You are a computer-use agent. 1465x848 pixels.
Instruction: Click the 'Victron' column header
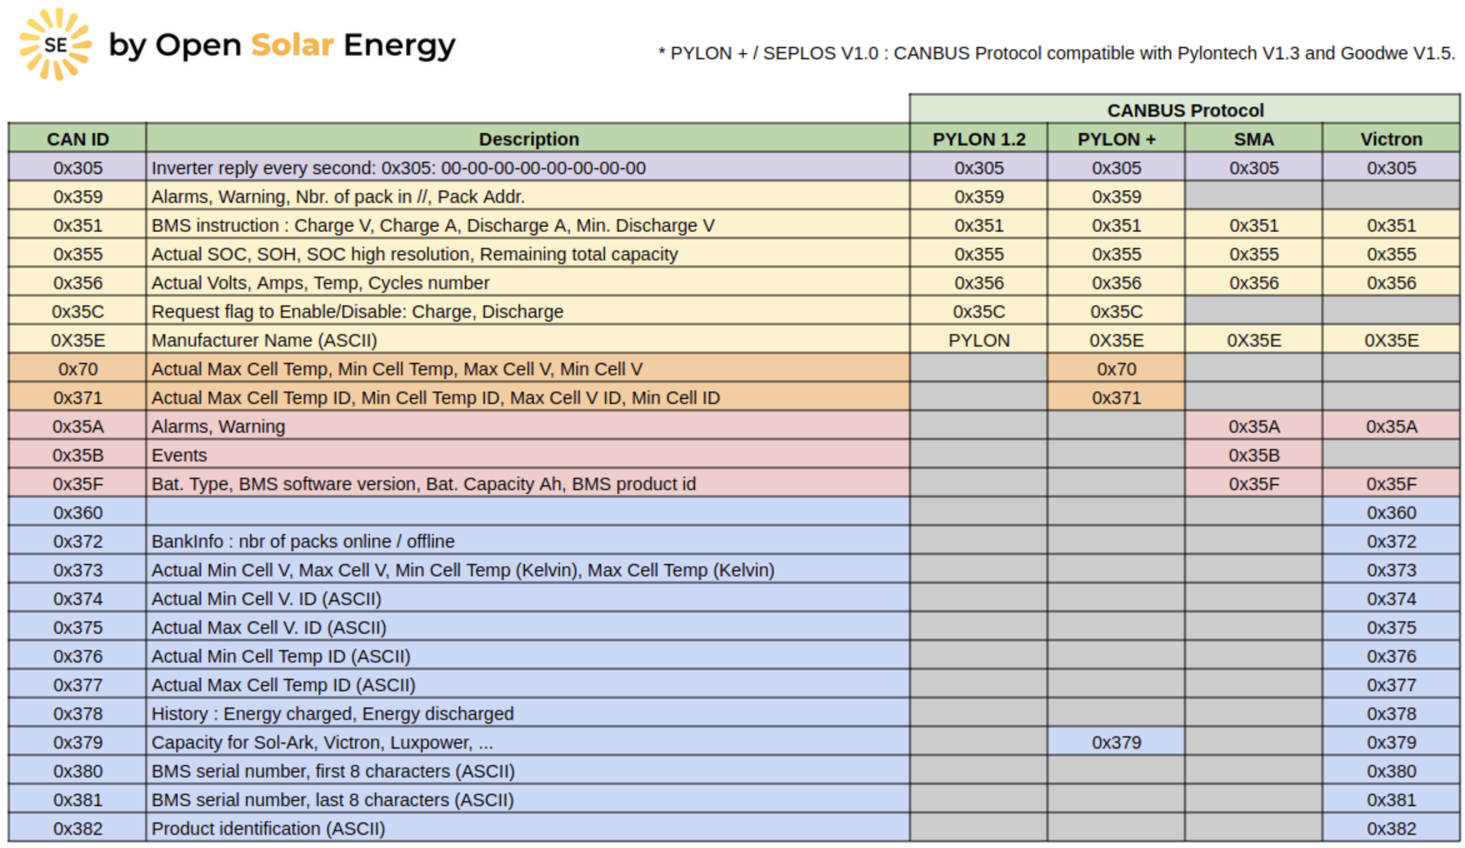(x=1391, y=139)
